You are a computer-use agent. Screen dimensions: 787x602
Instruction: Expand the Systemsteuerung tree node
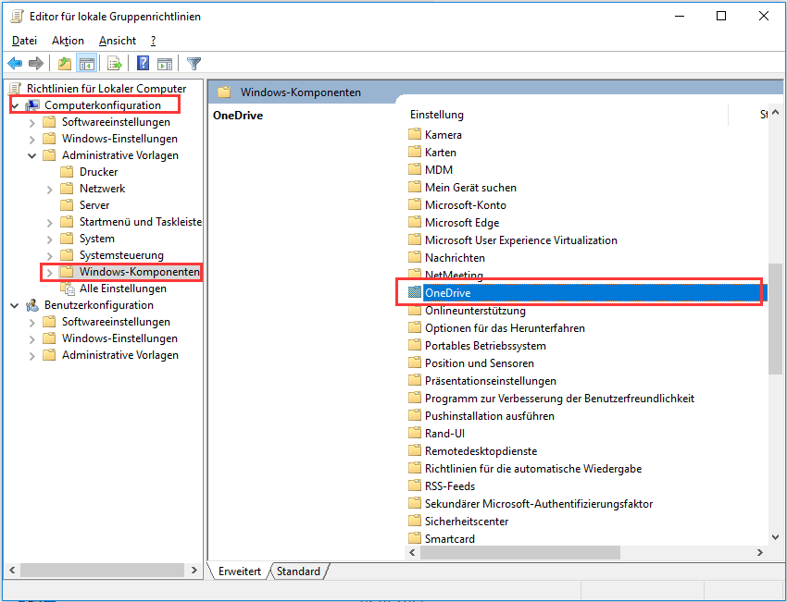coord(50,255)
